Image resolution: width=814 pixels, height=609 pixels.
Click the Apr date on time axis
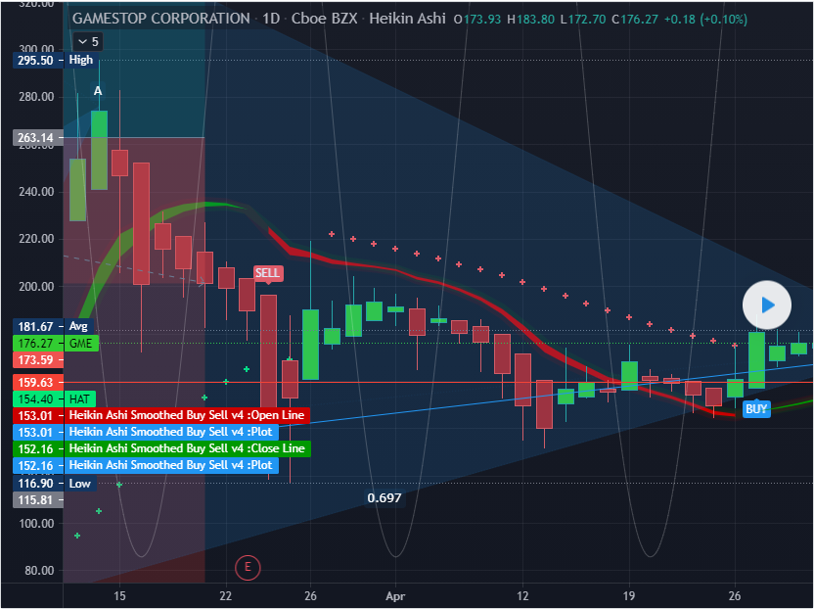pyautogui.click(x=394, y=595)
